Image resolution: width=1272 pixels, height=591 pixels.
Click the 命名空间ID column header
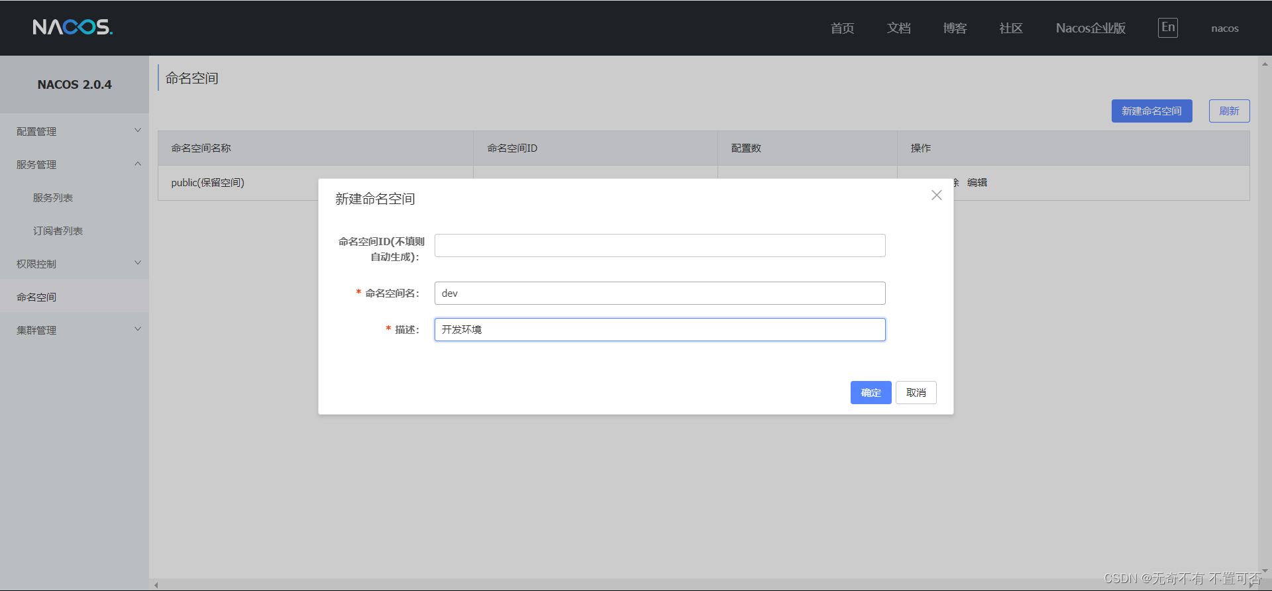[596, 148]
